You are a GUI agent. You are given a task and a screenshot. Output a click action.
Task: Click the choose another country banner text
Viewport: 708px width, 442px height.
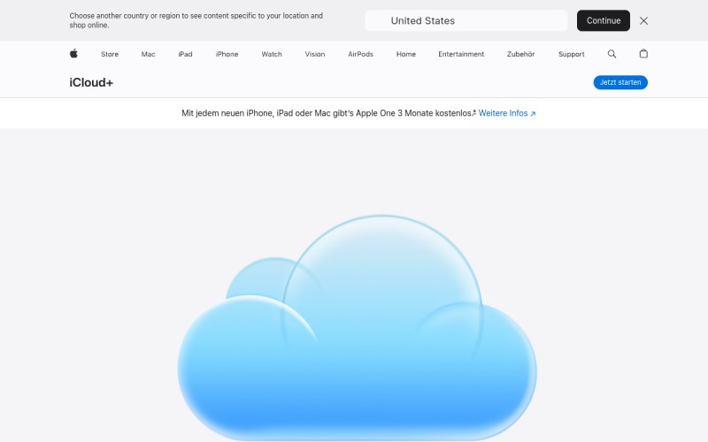(x=196, y=20)
